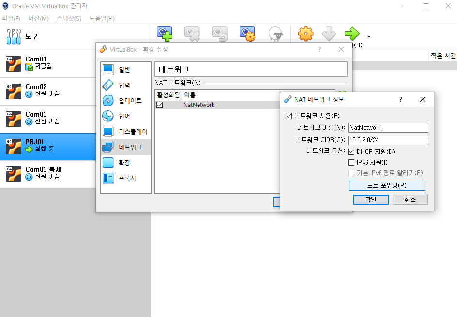Open 입력 settings category
The width and height of the screenshot is (457, 317).
(x=125, y=85)
